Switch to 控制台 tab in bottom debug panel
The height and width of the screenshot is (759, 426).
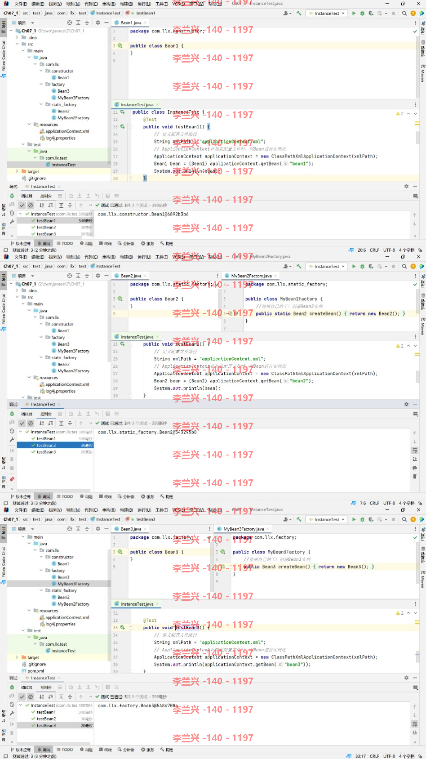(x=46, y=688)
